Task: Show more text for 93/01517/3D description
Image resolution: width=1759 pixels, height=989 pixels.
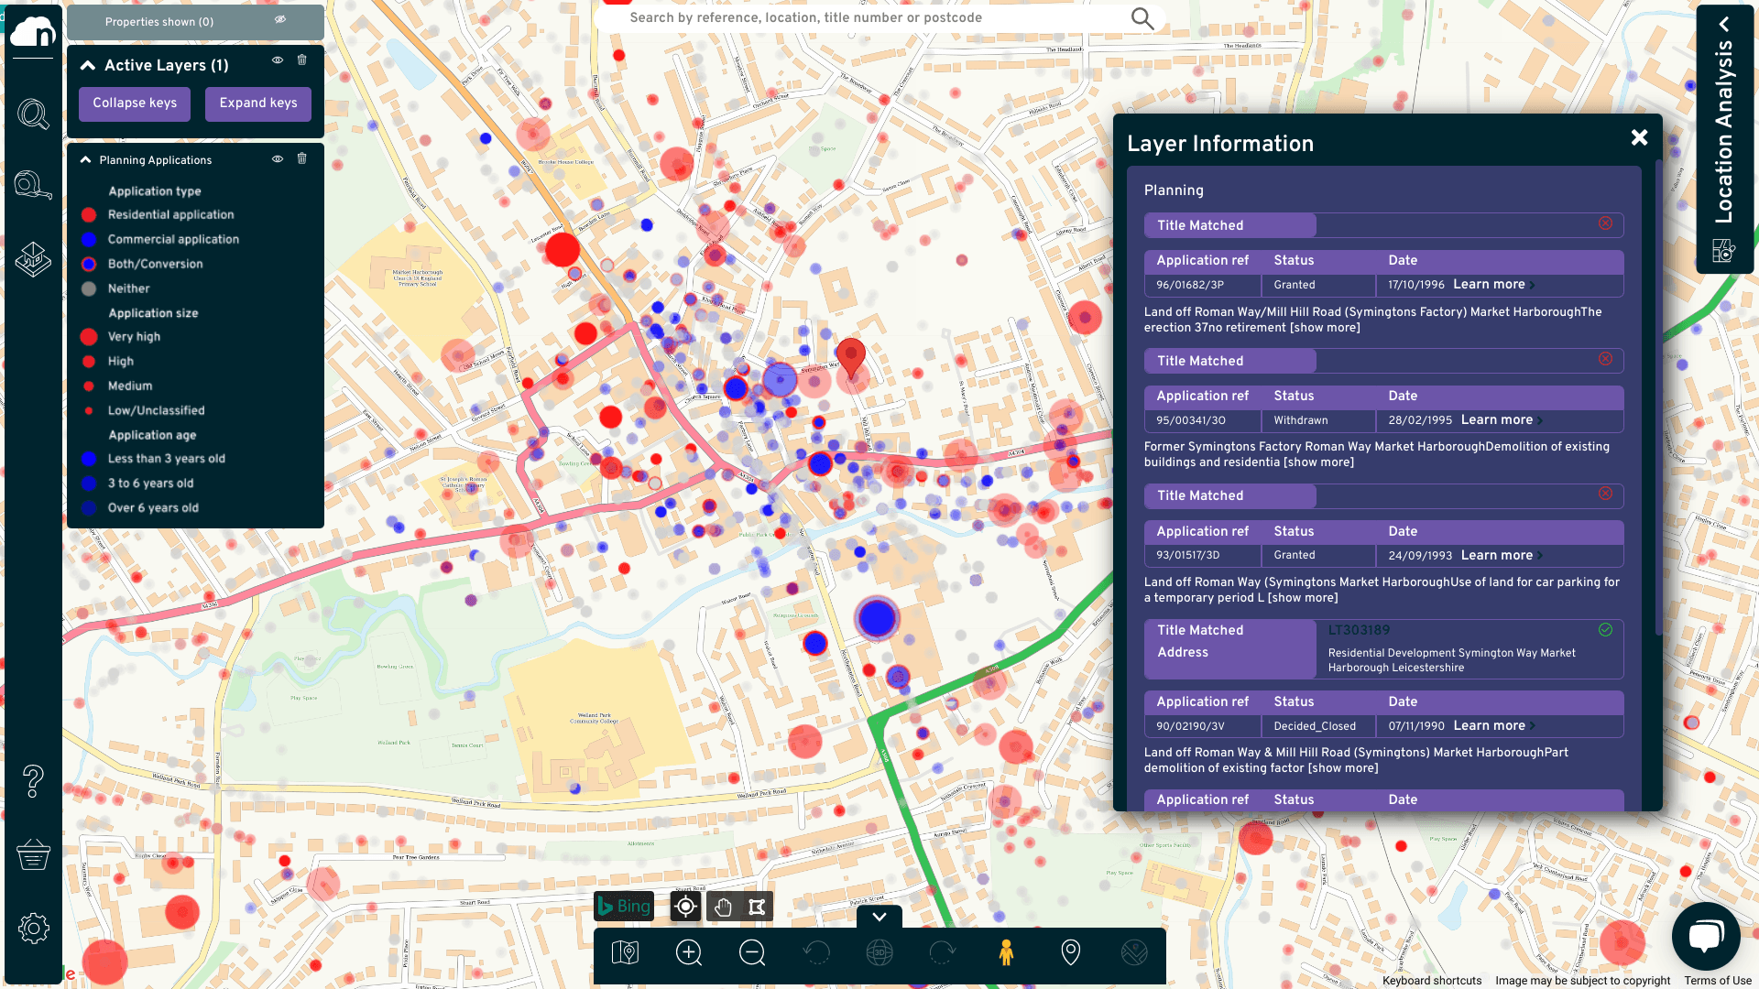Action: pyautogui.click(x=1303, y=598)
